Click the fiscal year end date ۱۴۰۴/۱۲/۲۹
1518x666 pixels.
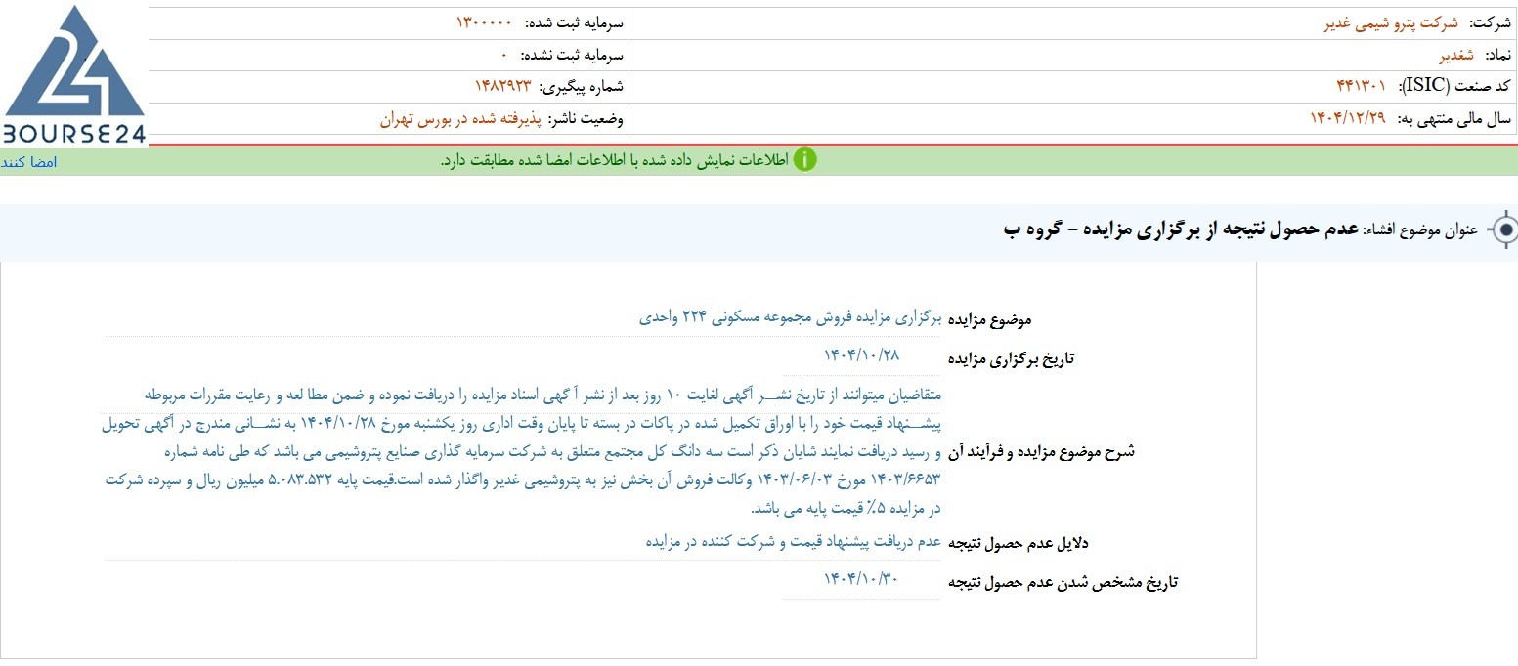pos(1348,119)
